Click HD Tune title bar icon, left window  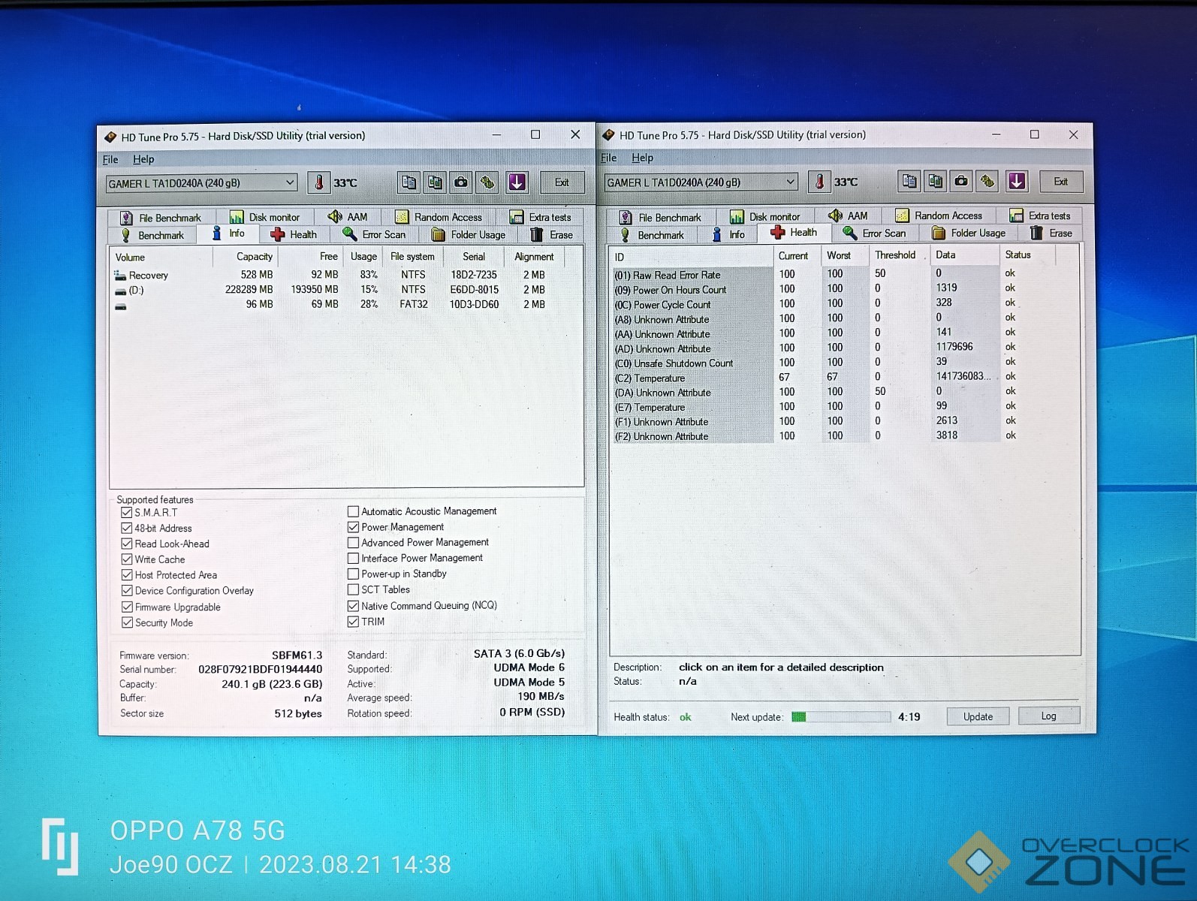110,137
